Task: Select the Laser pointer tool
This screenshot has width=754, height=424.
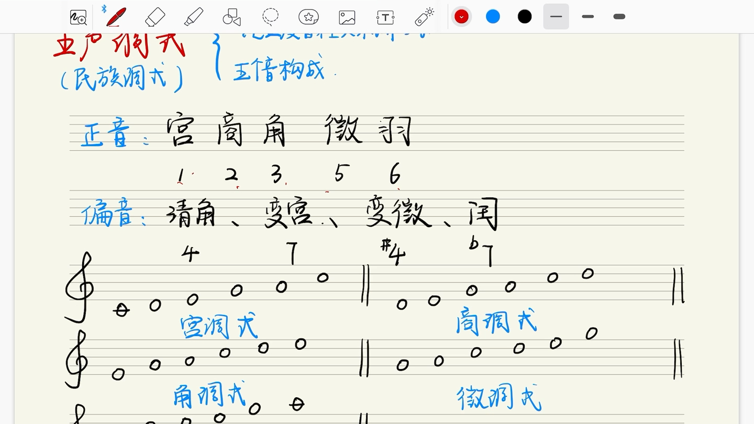Action: click(x=424, y=17)
